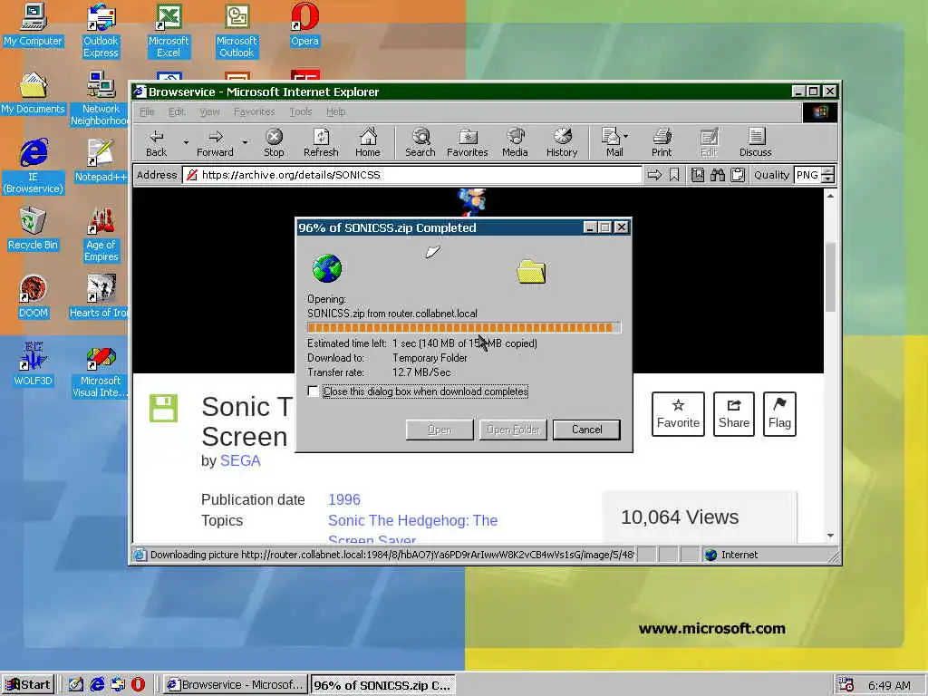Select Outlook Express desktop icon

coord(101,31)
